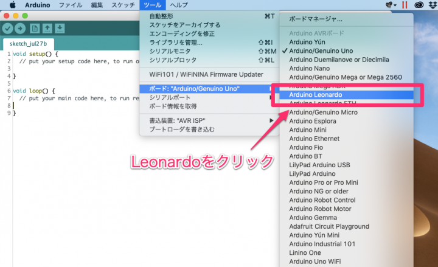Click the New sketch document icon
Image resolution: width=438 pixels, height=267 pixels.
tap(35, 28)
